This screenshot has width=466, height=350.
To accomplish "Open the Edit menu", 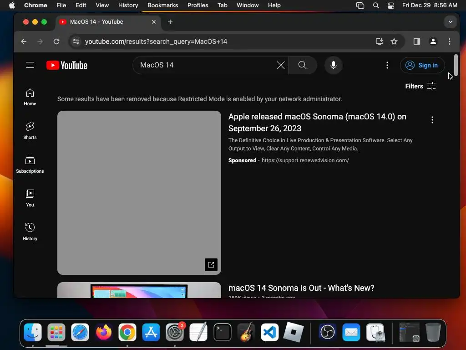I will pos(81,5).
